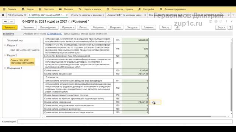Viewport: 236px width, 132px height.
Task: Open the main hamburger menu icon
Action: pos(4,9)
